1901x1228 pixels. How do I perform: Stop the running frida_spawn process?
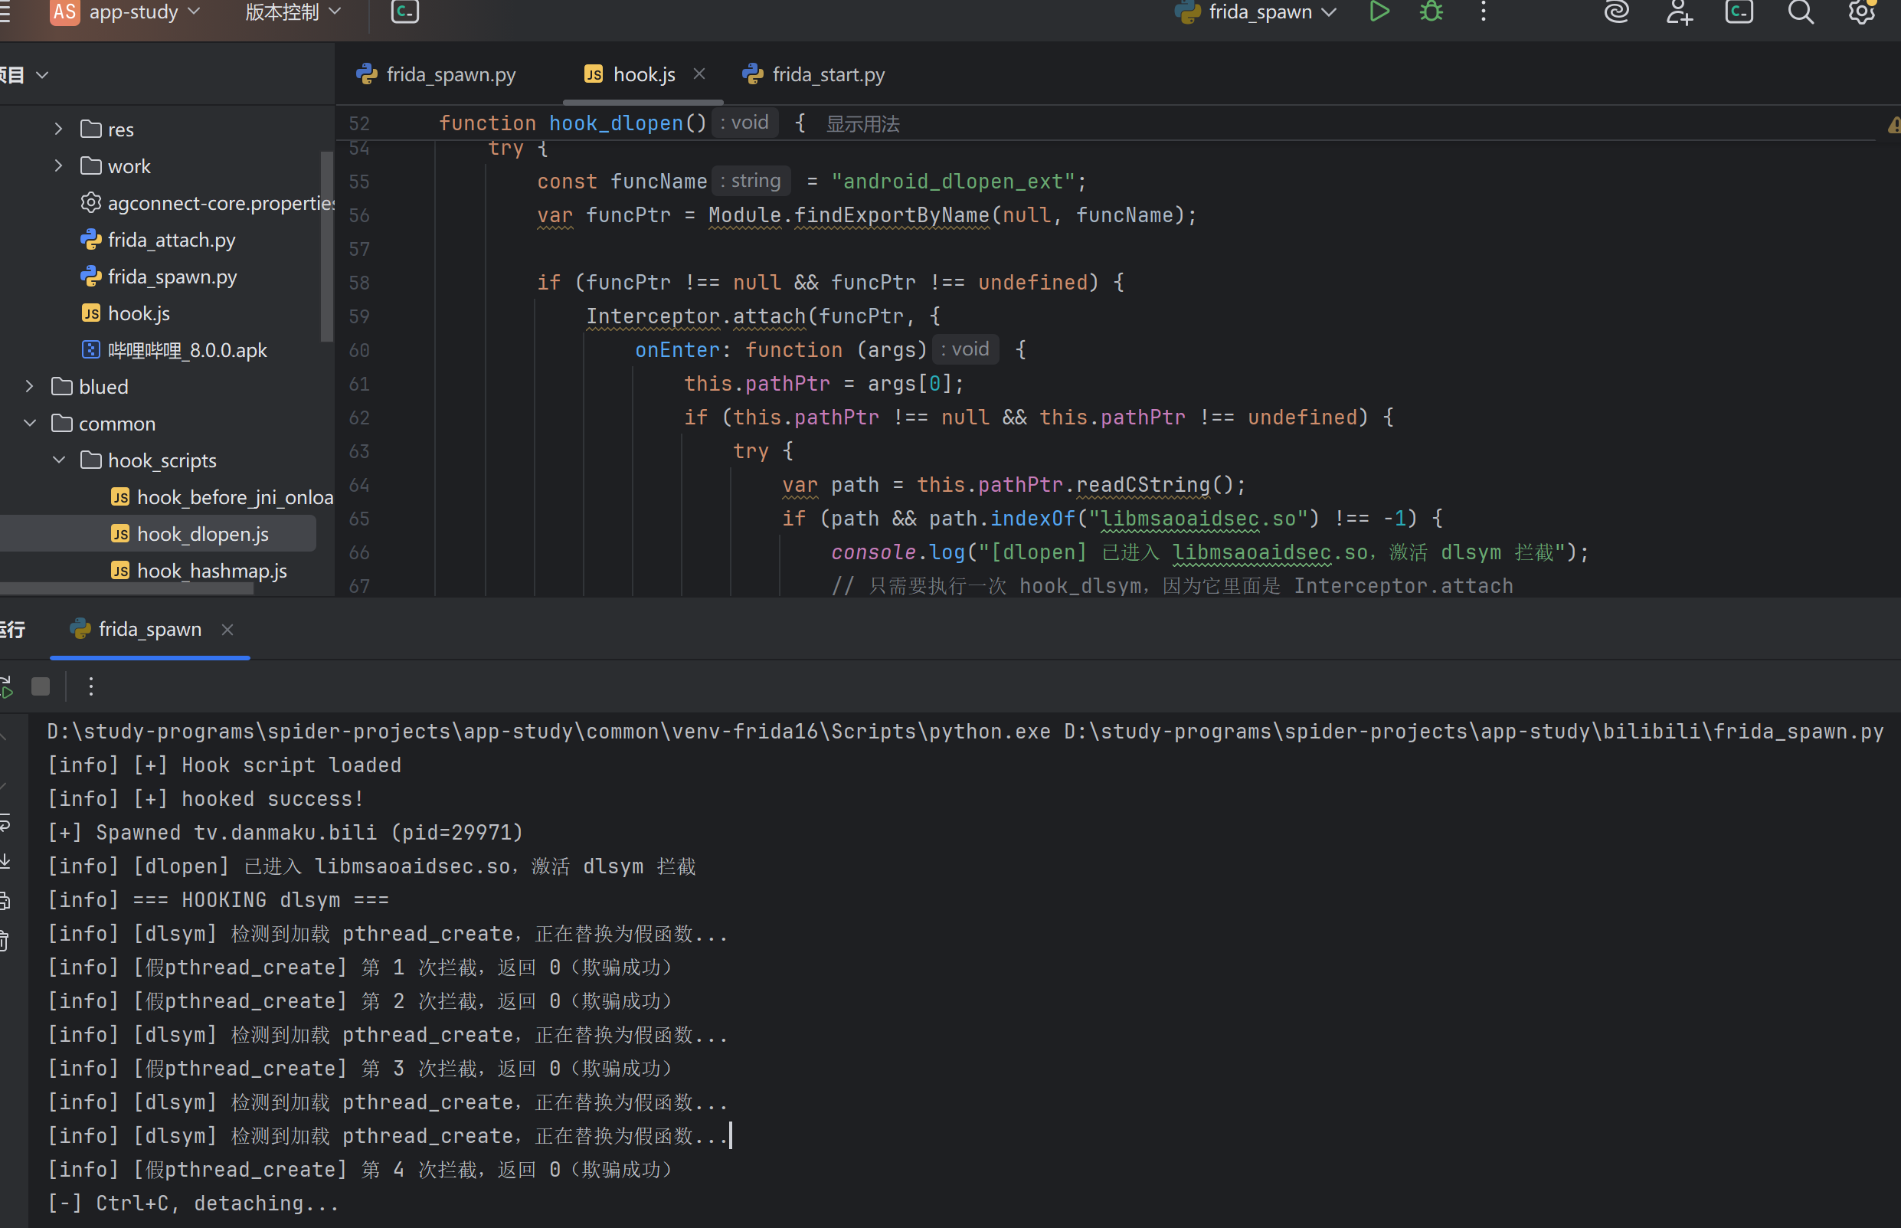(41, 686)
